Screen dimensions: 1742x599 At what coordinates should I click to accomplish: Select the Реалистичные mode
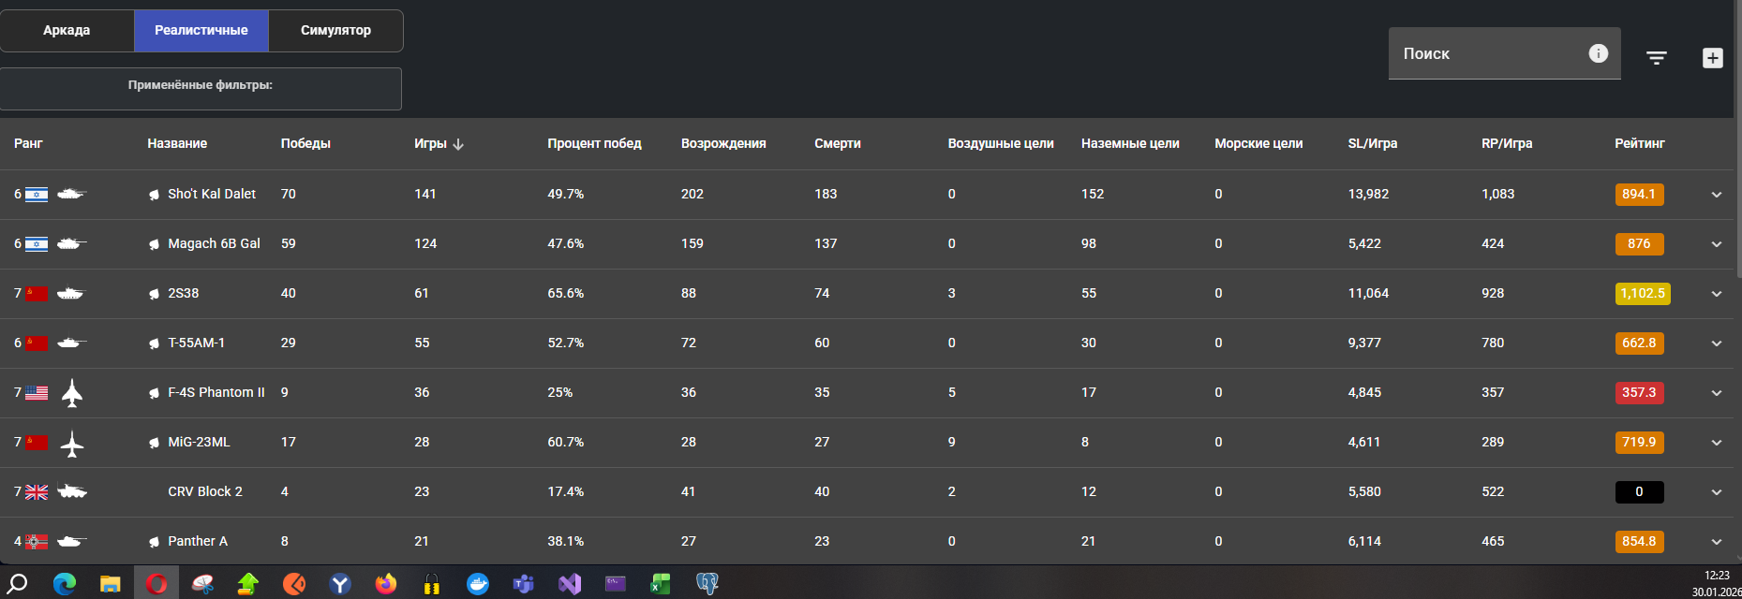point(201,31)
